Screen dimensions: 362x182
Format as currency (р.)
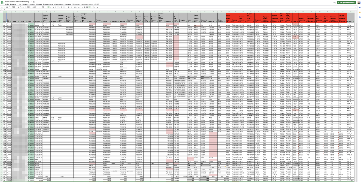coord(18,7)
